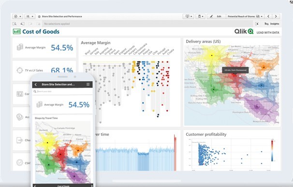293x187 pixels.
Task: Tap next sheet arrow on phone bottom bar
Action: tap(91, 186)
